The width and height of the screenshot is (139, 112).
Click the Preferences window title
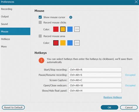click(8, 2)
